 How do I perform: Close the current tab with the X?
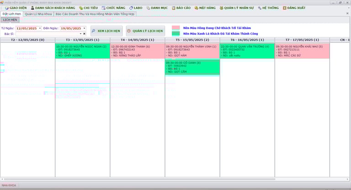coord(347,13)
